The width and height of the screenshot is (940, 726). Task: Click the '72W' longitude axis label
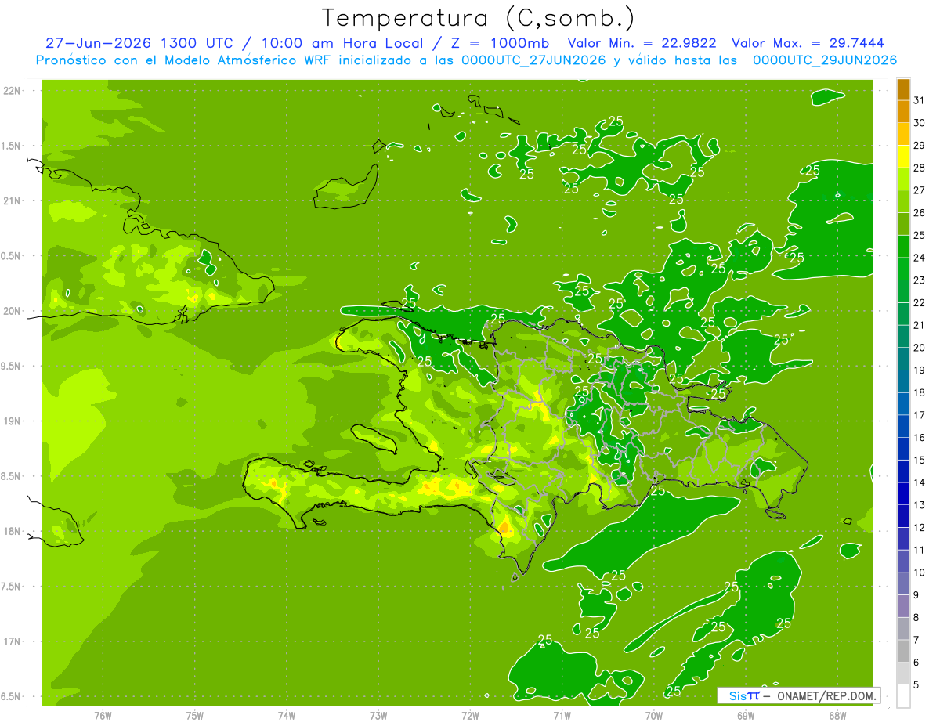[x=470, y=715]
